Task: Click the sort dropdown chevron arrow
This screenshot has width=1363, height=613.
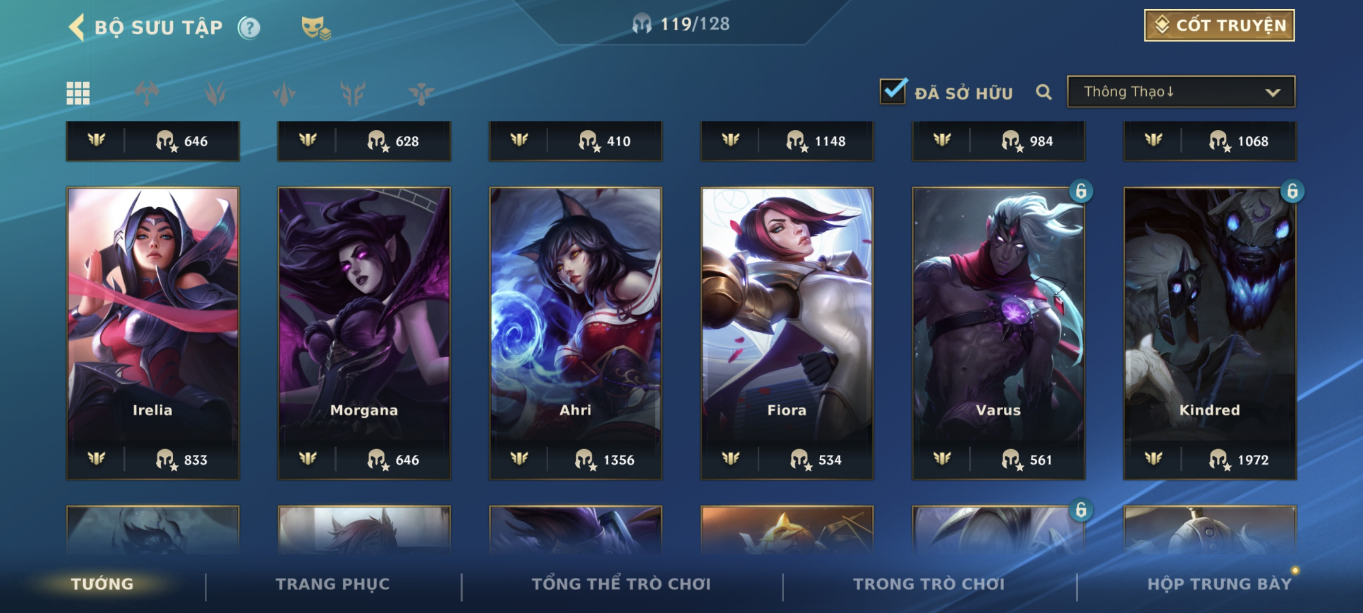Action: point(1272,92)
